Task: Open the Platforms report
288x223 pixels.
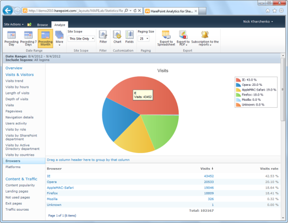Action: (13, 167)
